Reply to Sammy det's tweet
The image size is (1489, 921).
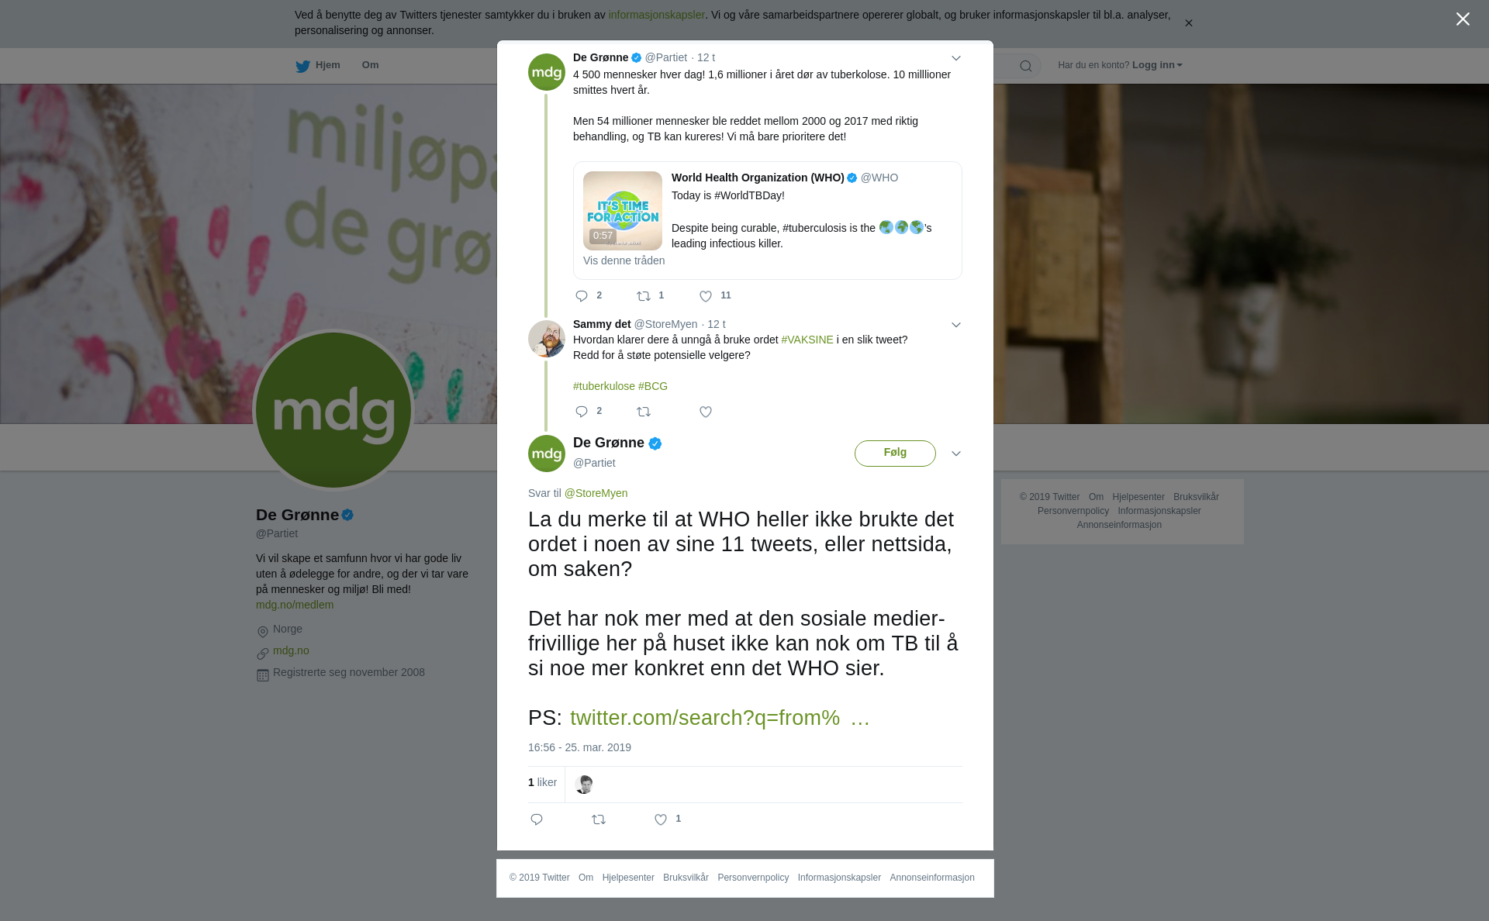(582, 412)
